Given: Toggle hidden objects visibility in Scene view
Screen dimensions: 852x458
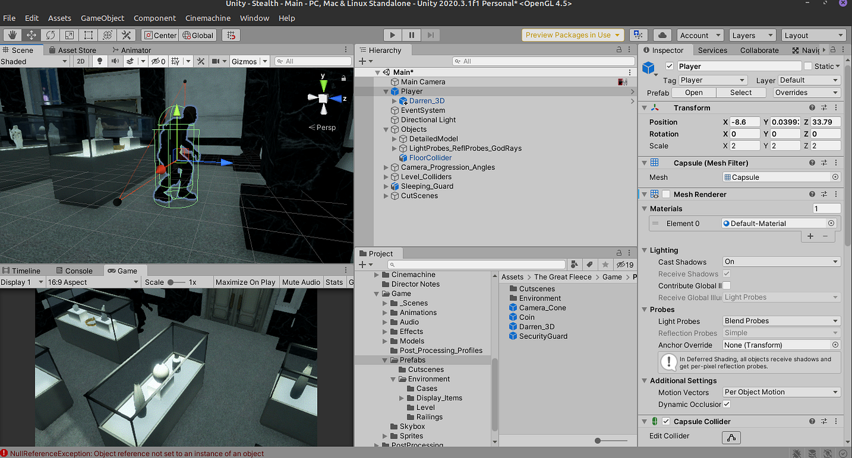Looking at the screenshot, I should point(158,61).
